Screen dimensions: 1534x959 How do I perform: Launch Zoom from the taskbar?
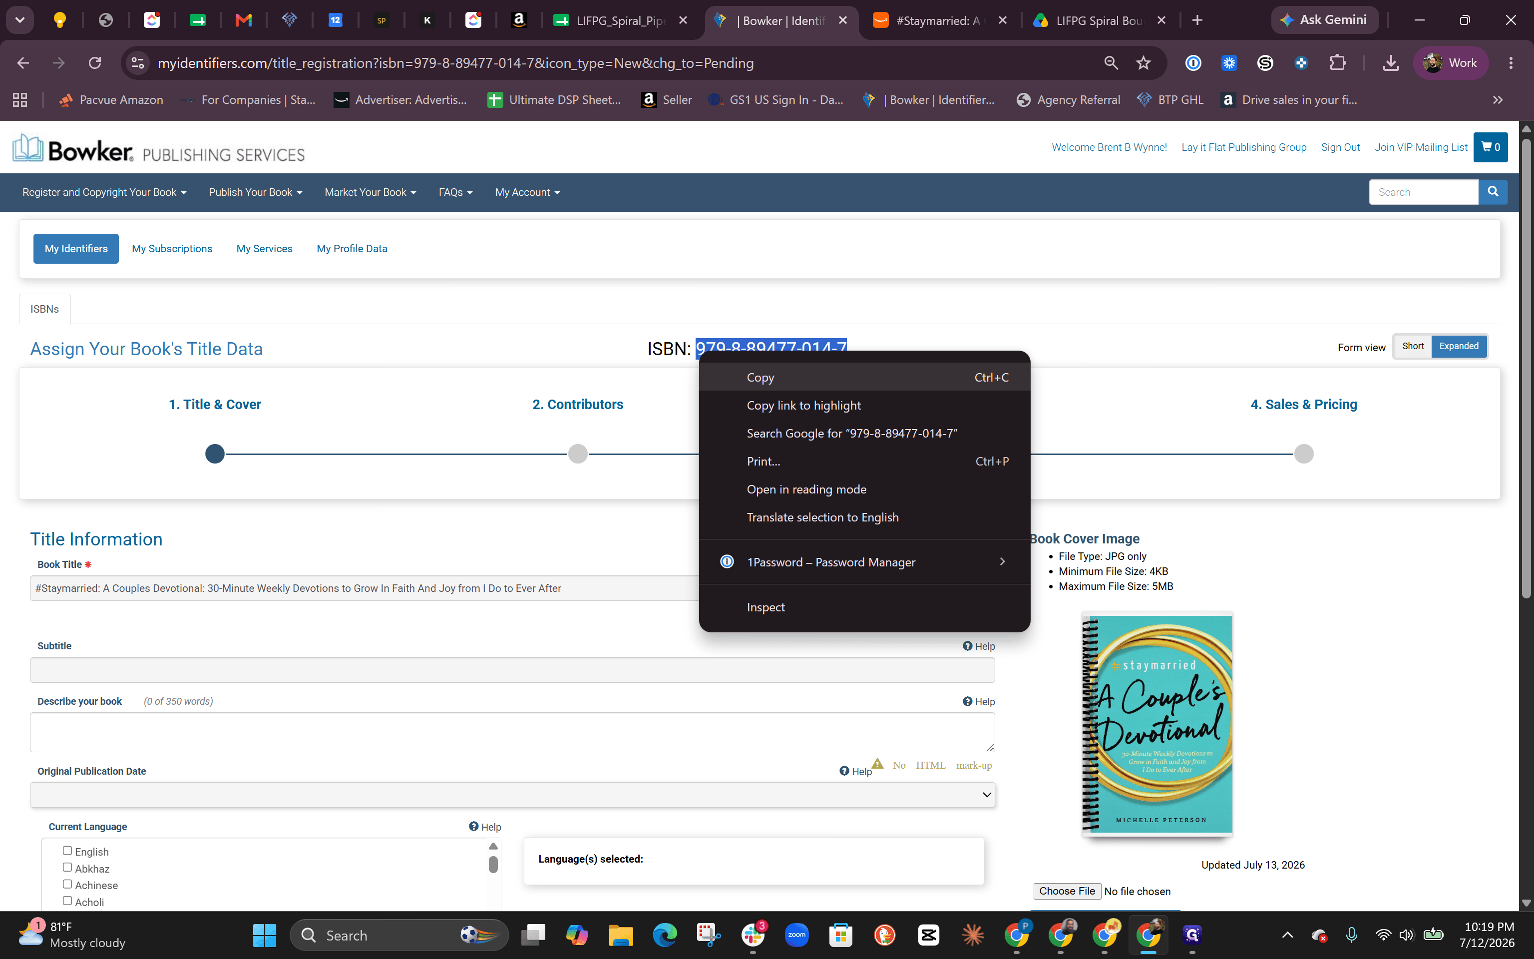click(x=797, y=935)
